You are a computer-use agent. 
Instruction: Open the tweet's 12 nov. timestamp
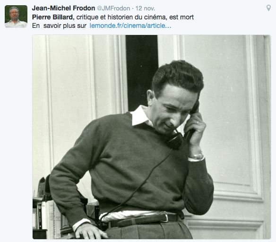pos(145,9)
